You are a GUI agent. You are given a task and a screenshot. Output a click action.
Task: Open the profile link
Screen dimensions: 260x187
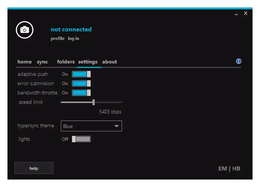pos(57,39)
